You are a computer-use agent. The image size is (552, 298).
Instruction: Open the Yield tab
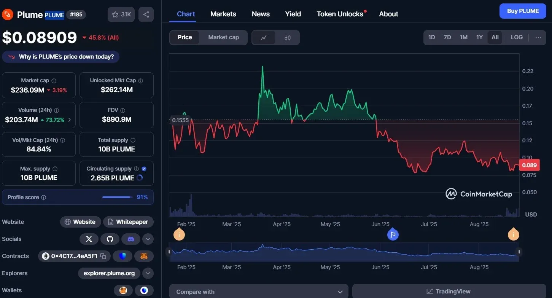point(293,14)
